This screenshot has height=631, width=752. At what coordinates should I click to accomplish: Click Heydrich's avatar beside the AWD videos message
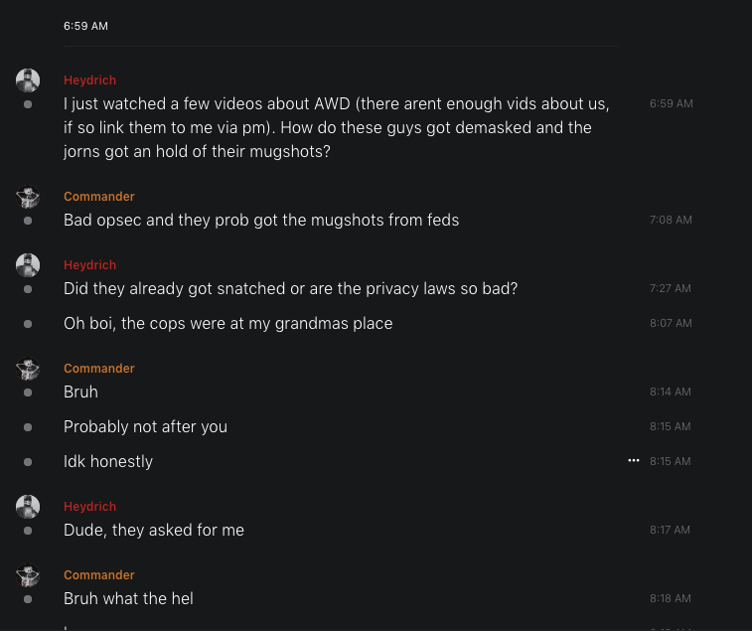(x=28, y=80)
